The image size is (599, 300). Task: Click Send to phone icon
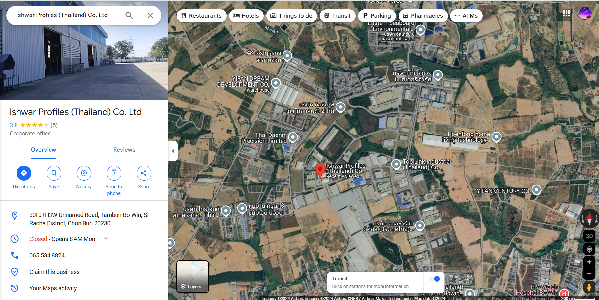(114, 173)
